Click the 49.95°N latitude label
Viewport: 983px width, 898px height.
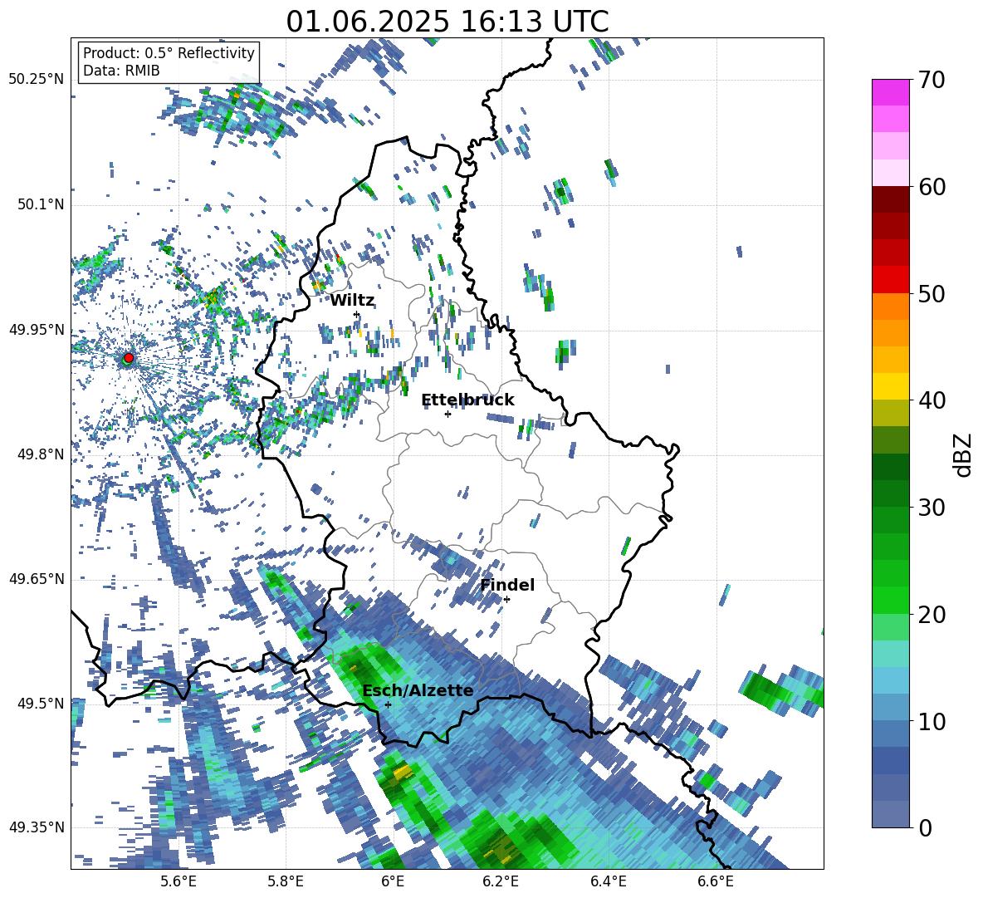tap(37, 329)
